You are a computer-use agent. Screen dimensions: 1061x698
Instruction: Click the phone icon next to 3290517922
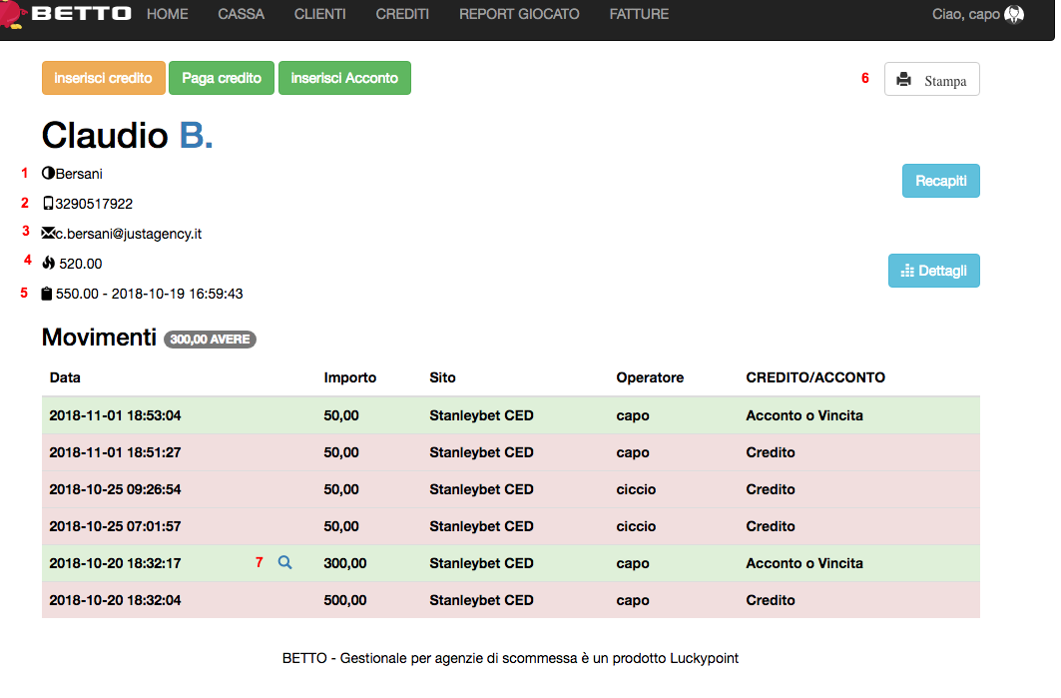point(48,204)
